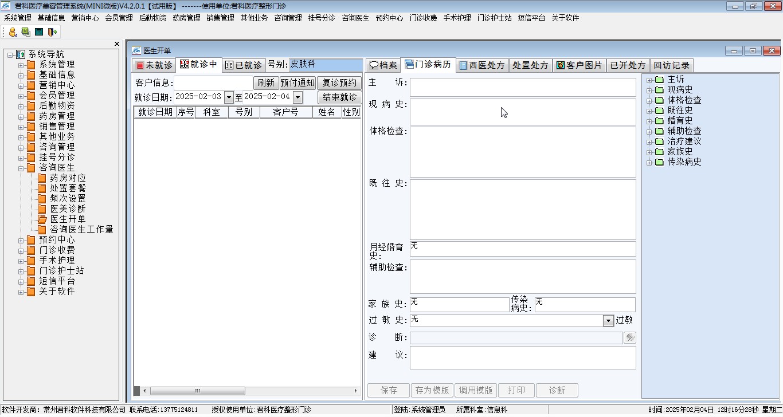Open the 过敏史 dropdown arrow

pyautogui.click(x=608, y=321)
